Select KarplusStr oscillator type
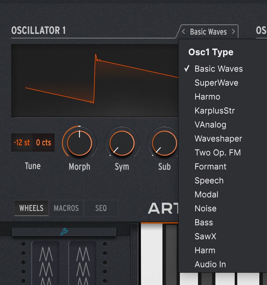 coord(214,111)
